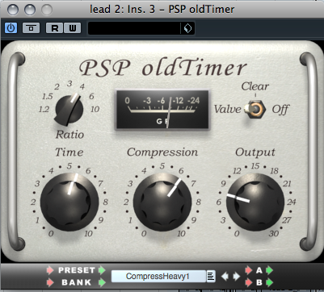The width and height of the screenshot is (324, 292).
Task: Click the redo right arrow icon
Action: coord(236,277)
